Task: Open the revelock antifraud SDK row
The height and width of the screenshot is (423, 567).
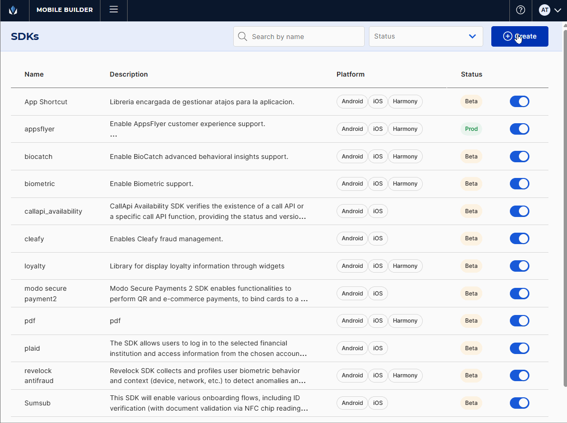Action: (39, 375)
